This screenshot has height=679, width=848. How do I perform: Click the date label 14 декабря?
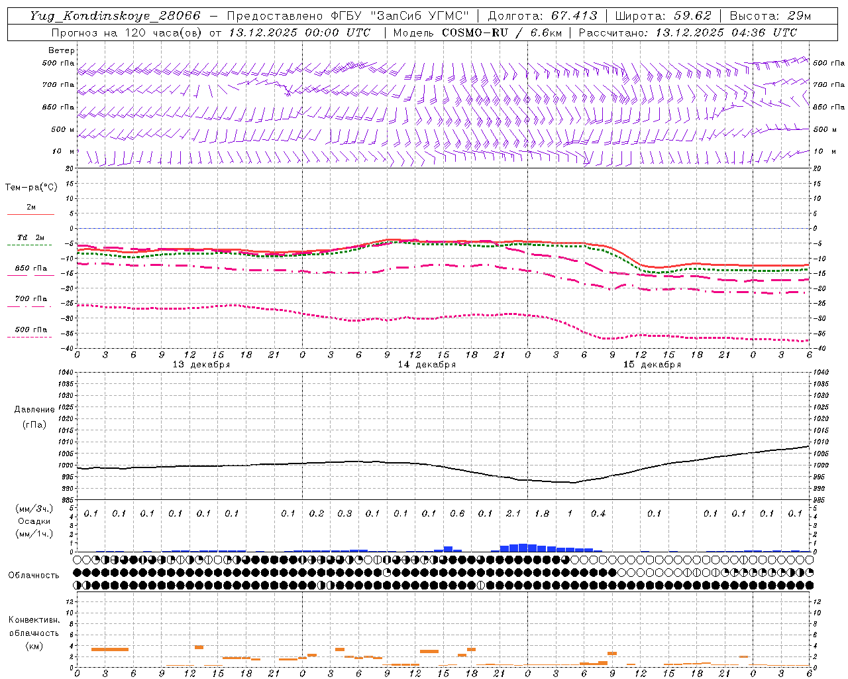tap(427, 365)
